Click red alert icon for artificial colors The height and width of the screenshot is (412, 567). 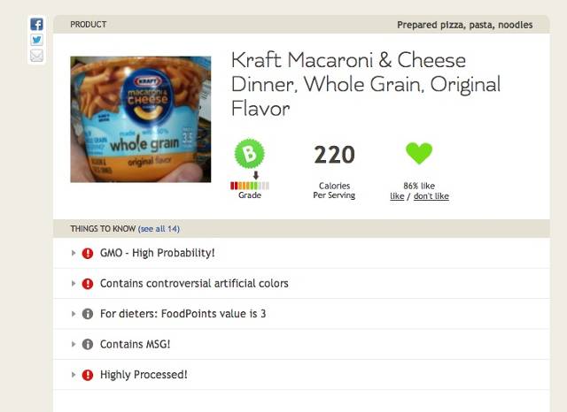tap(88, 284)
